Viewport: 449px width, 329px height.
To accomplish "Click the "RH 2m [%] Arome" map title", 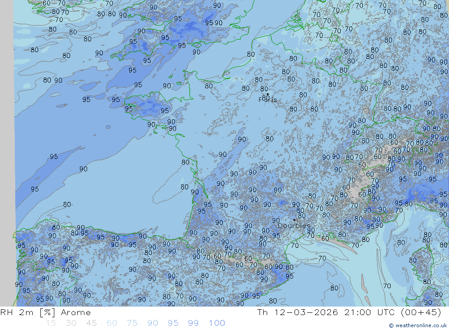I will (45, 312).
